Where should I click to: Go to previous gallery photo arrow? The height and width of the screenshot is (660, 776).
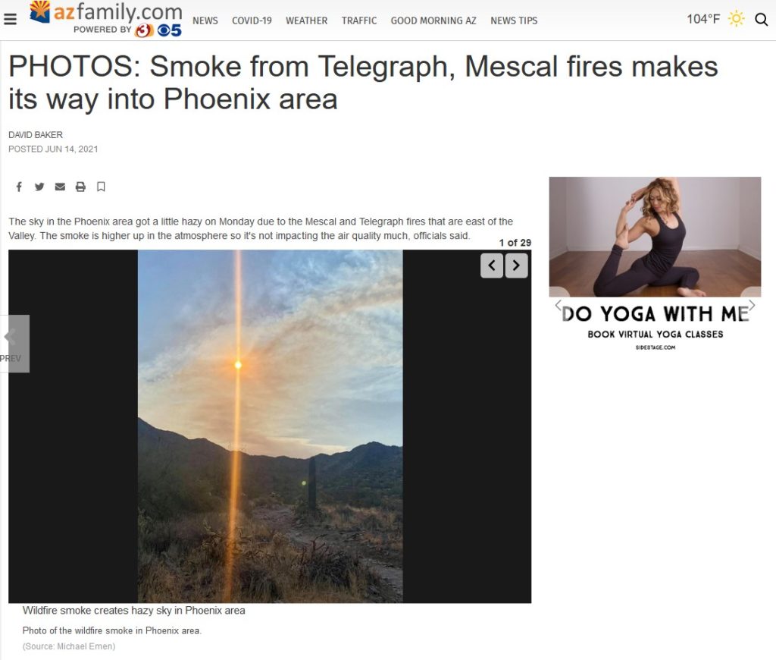491,266
